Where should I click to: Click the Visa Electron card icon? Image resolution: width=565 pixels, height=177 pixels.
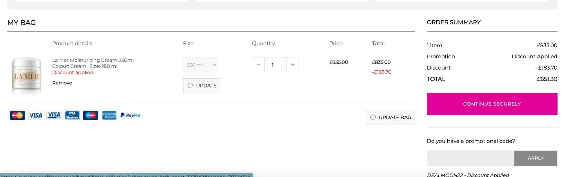click(x=72, y=115)
